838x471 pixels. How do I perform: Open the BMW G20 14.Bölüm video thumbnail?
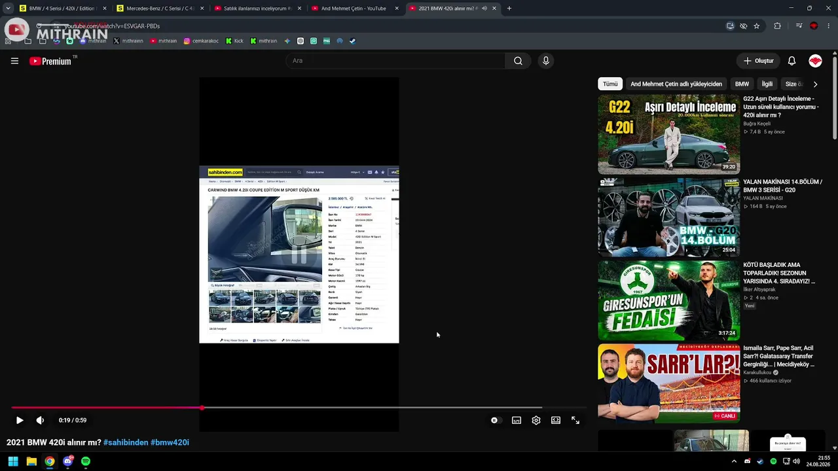(x=668, y=217)
